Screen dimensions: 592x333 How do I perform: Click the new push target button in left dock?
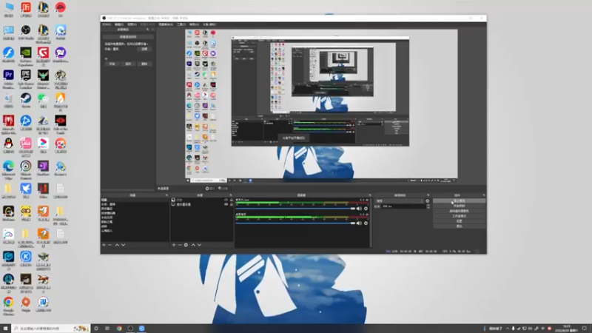[128, 36]
